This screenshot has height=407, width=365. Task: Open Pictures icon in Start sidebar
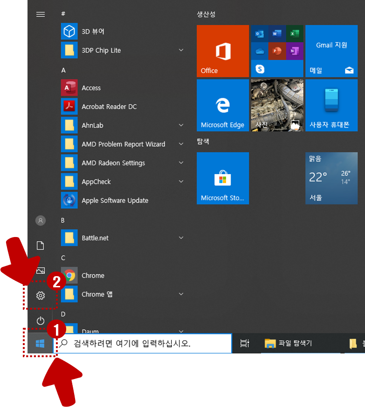[40, 271]
